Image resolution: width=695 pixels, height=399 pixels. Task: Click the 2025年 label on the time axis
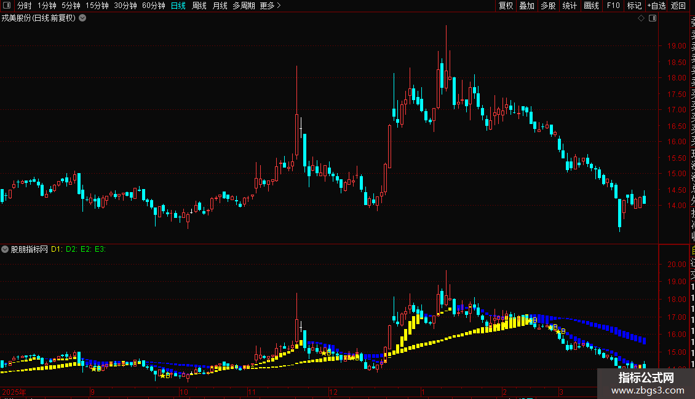[14, 392]
